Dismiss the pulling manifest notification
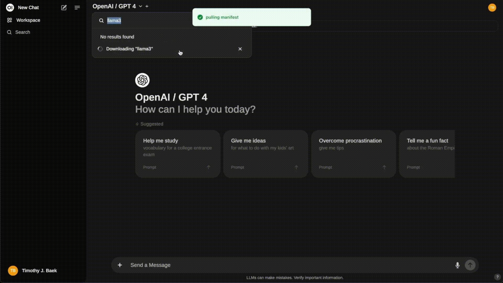Screen dimensions: 503x283 pyautogui.click(x=251, y=17)
